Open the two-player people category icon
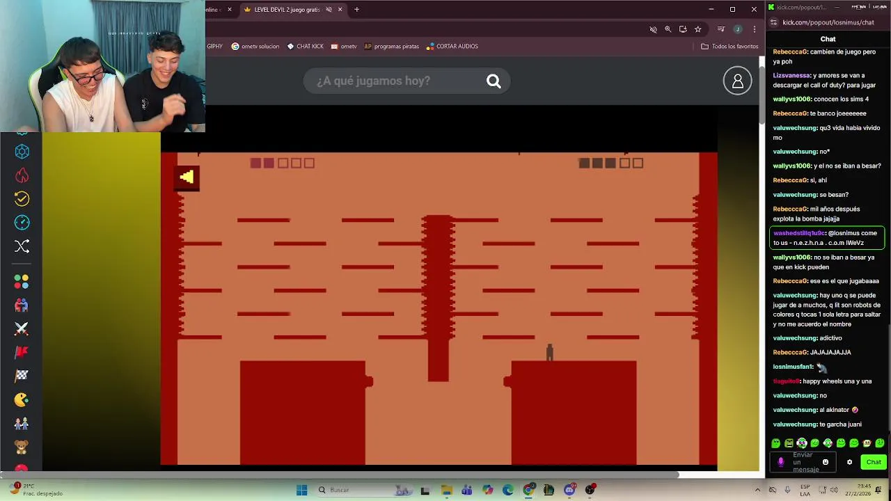Image resolution: width=891 pixels, height=501 pixels. click(x=22, y=305)
